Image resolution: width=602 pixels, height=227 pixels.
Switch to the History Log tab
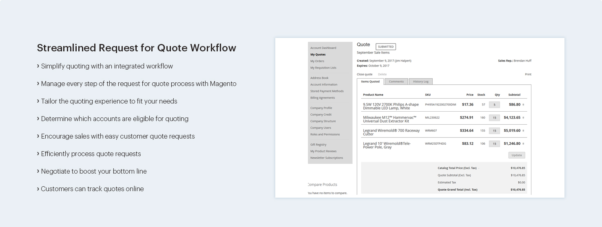421,82
